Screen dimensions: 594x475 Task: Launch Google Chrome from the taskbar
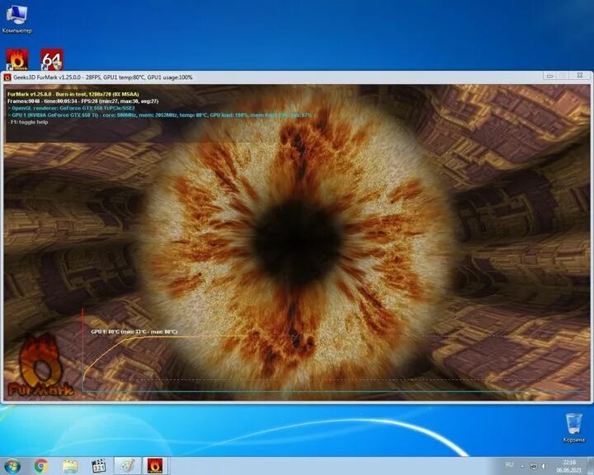(x=41, y=466)
